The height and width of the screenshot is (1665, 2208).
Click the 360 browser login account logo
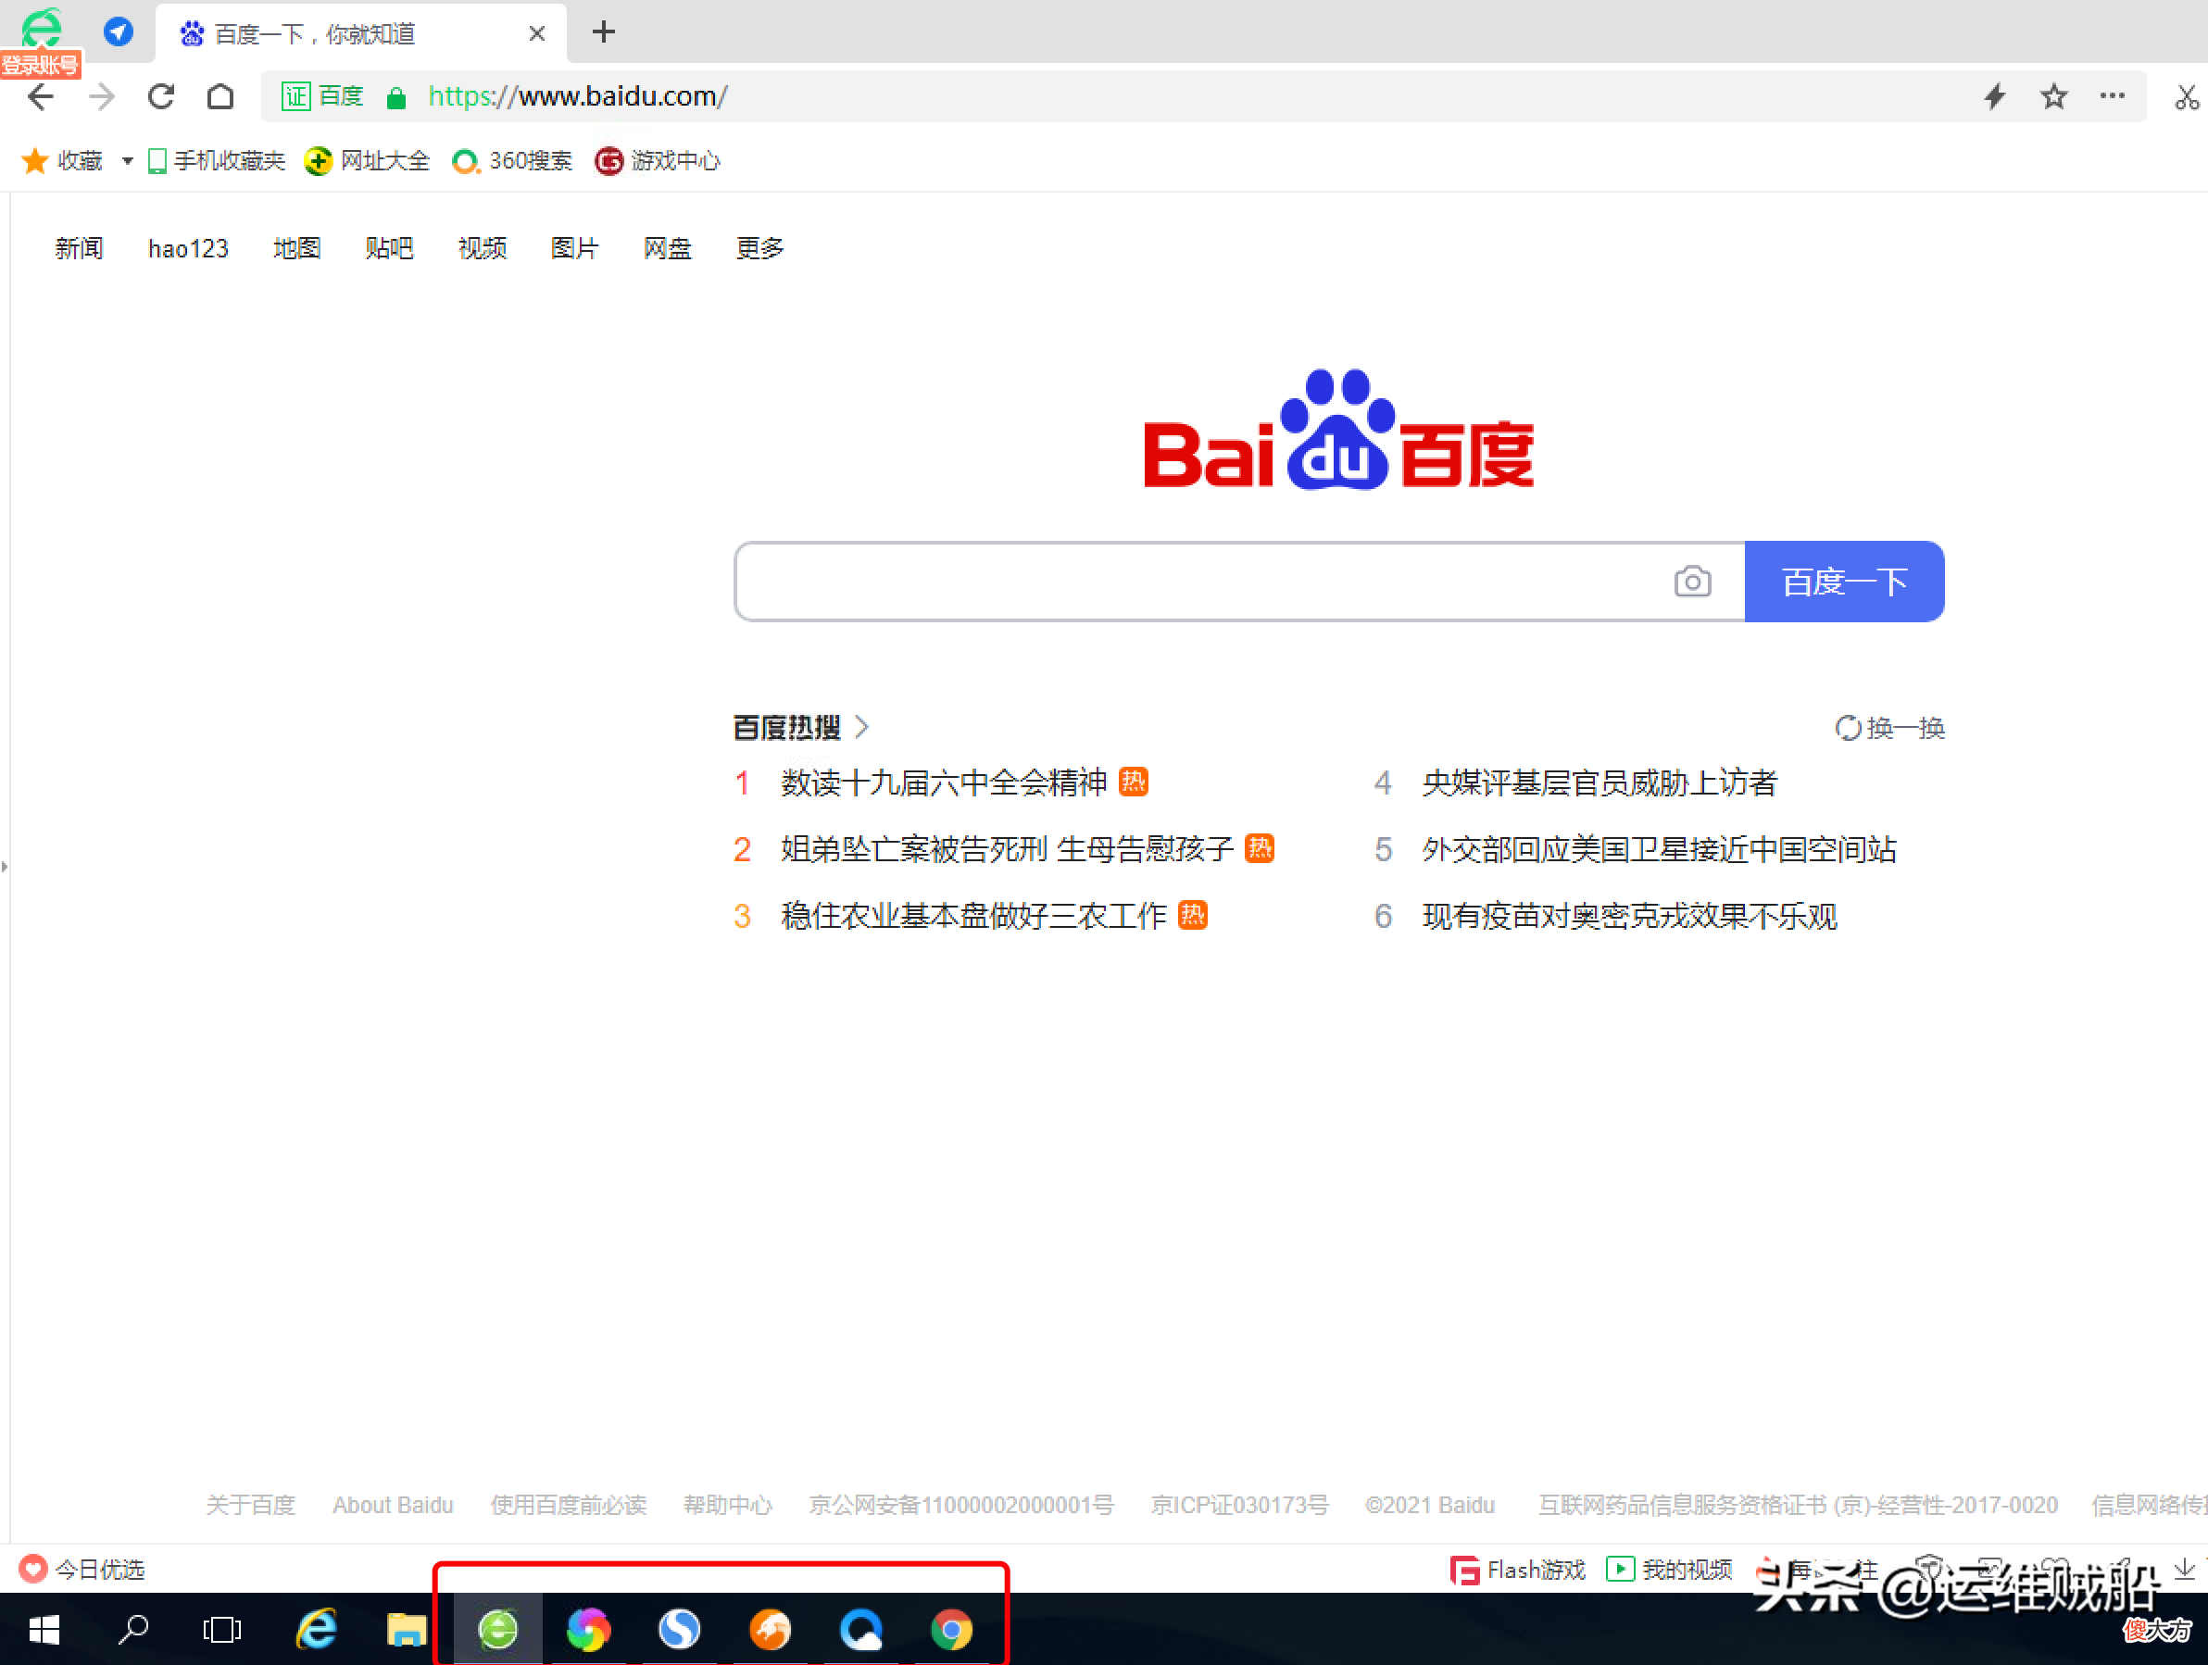click(41, 30)
